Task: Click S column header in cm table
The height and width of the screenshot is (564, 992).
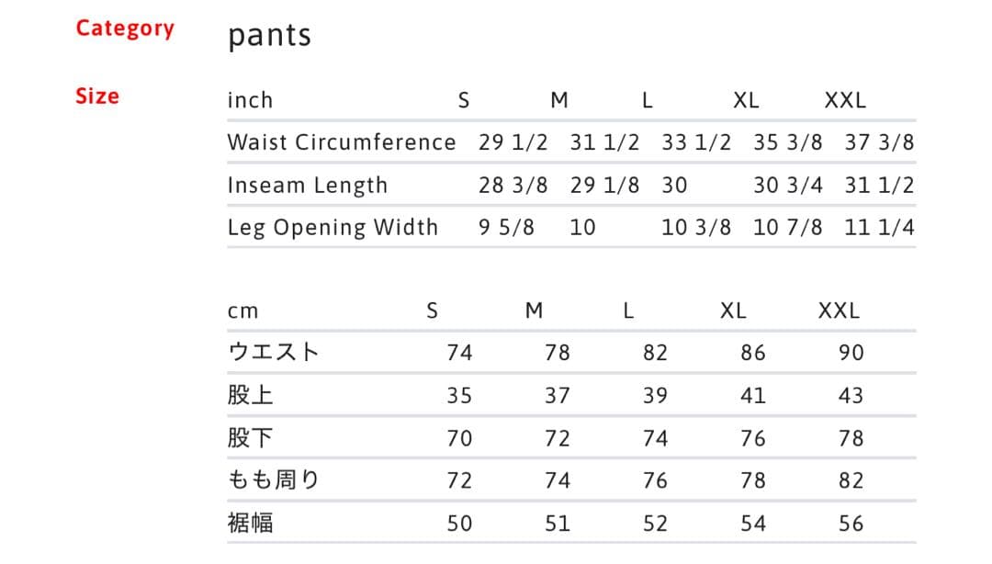Action: [433, 311]
